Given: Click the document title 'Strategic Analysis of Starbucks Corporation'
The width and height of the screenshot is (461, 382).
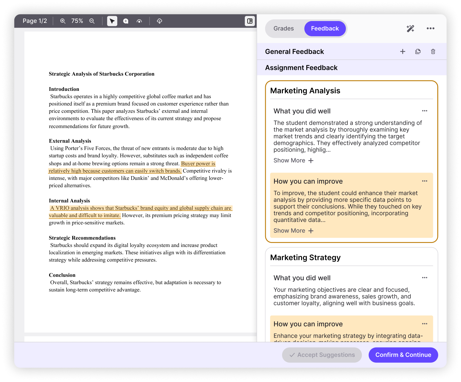Looking at the screenshot, I should pyautogui.click(x=102, y=74).
